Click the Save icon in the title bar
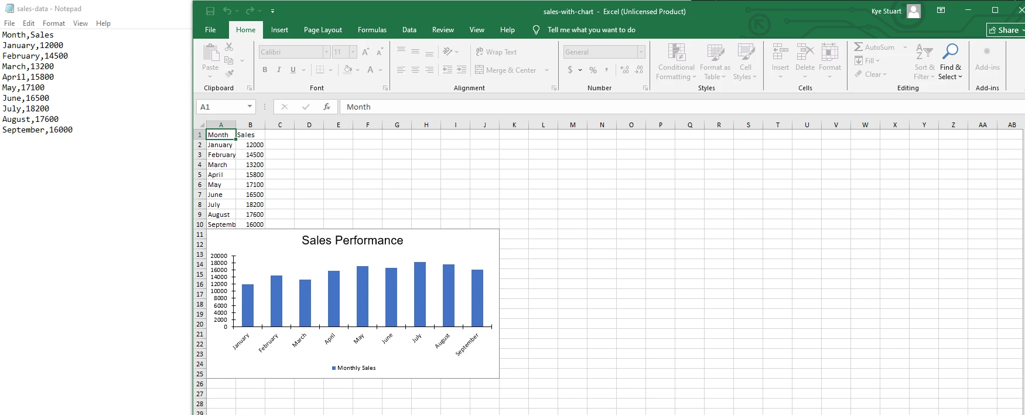The image size is (1025, 415). coord(210,11)
